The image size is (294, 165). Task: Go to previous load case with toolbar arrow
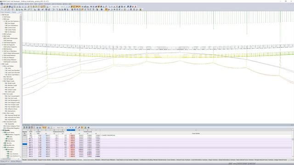pyautogui.click(x=67, y=6)
